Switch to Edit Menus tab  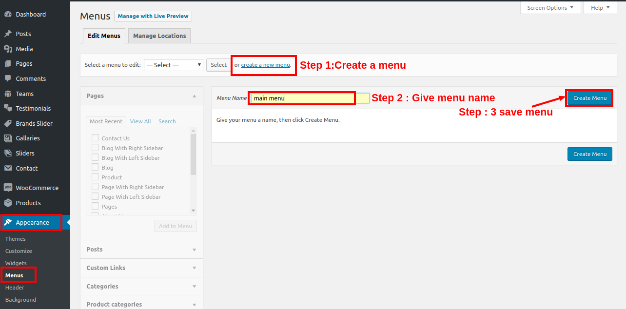coord(104,36)
